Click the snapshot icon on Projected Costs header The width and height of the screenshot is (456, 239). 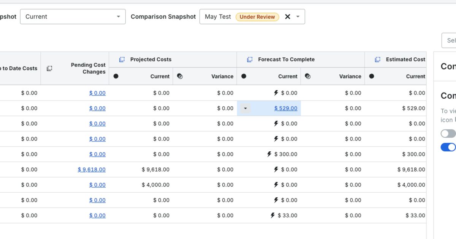point(122,59)
